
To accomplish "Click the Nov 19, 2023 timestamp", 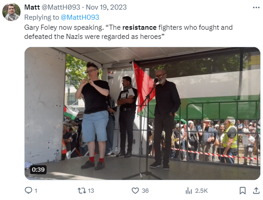I will click(106, 7).
